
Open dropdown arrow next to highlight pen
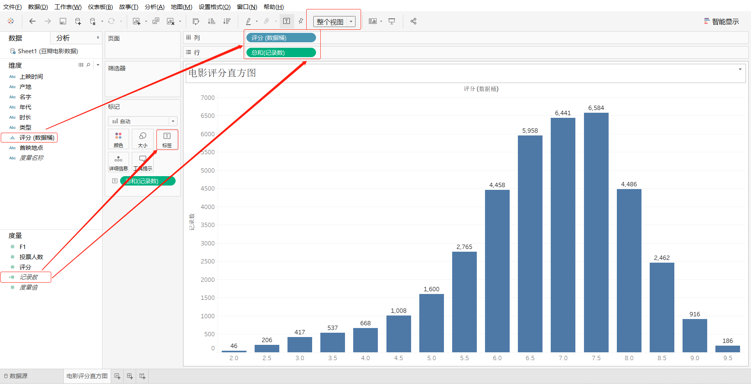pyautogui.click(x=257, y=22)
